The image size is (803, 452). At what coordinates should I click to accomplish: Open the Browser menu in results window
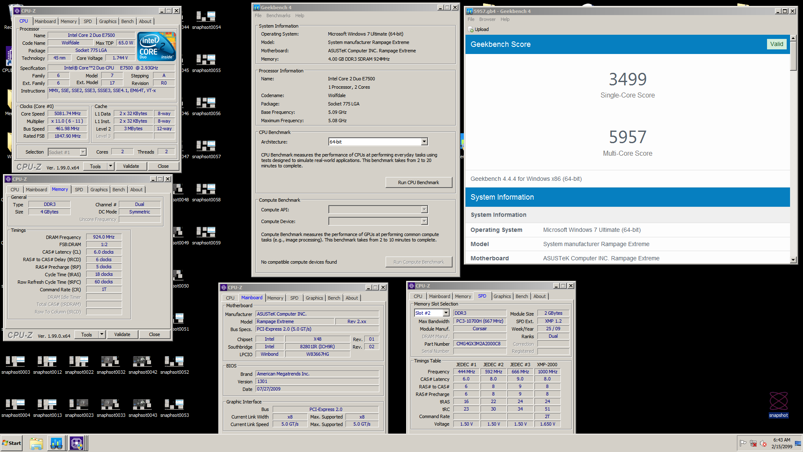487,19
